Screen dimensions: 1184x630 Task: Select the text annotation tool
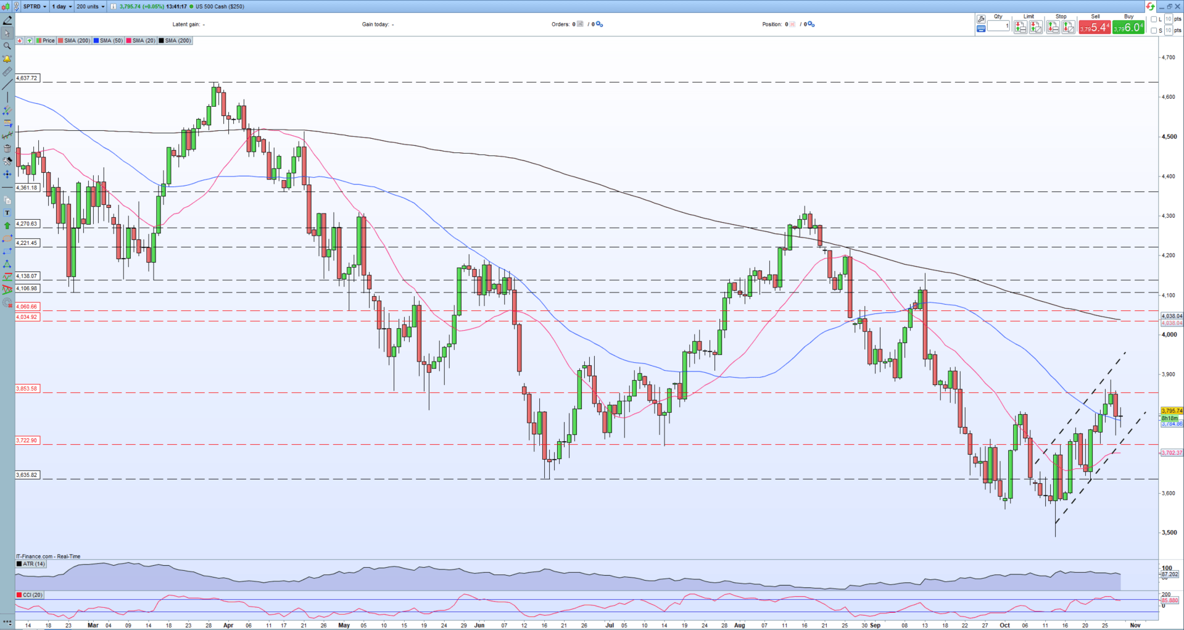click(x=7, y=213)
